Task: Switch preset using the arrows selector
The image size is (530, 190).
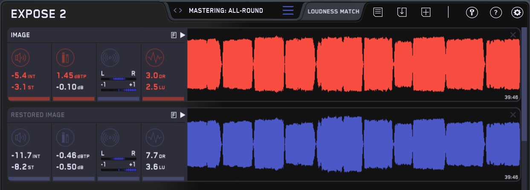Action: (x=178, y=11)
